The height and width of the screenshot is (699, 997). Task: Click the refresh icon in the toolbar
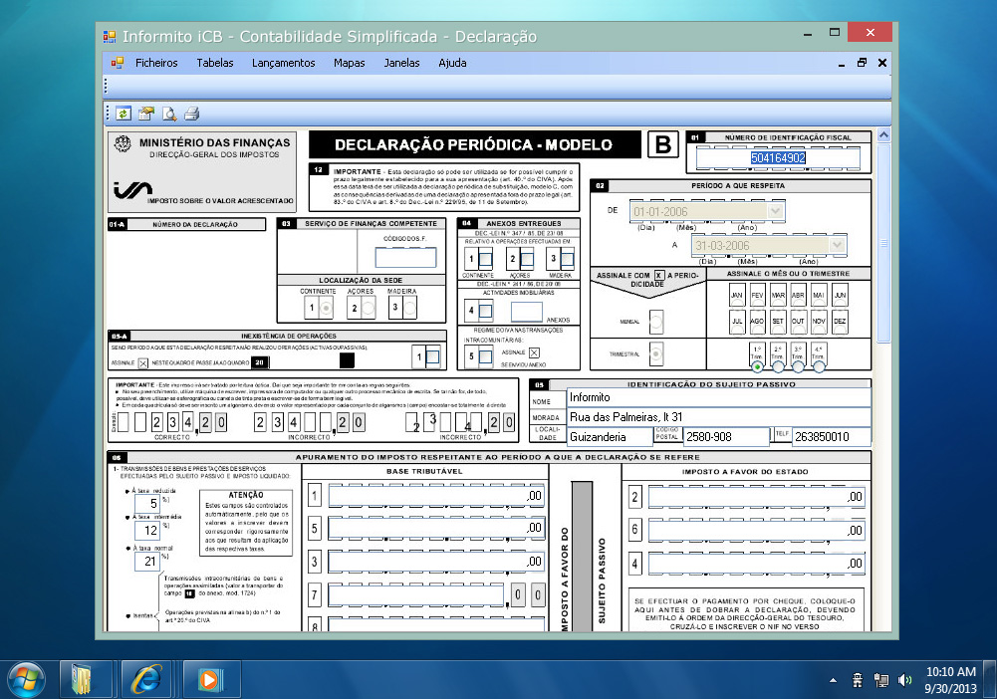pyautogui.click(x=124, y=114)
